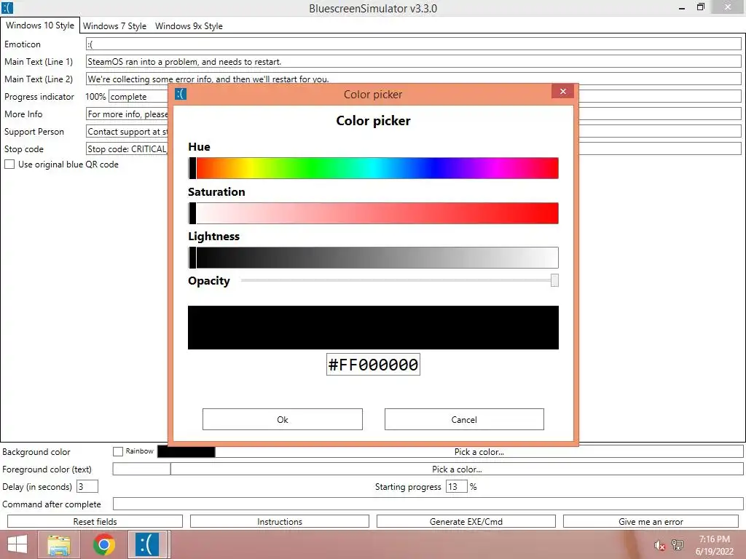The height and width of the screenshot is (559, 746).
Task: Switch to the Windows 7 Style tab
Action: point(114,25)
